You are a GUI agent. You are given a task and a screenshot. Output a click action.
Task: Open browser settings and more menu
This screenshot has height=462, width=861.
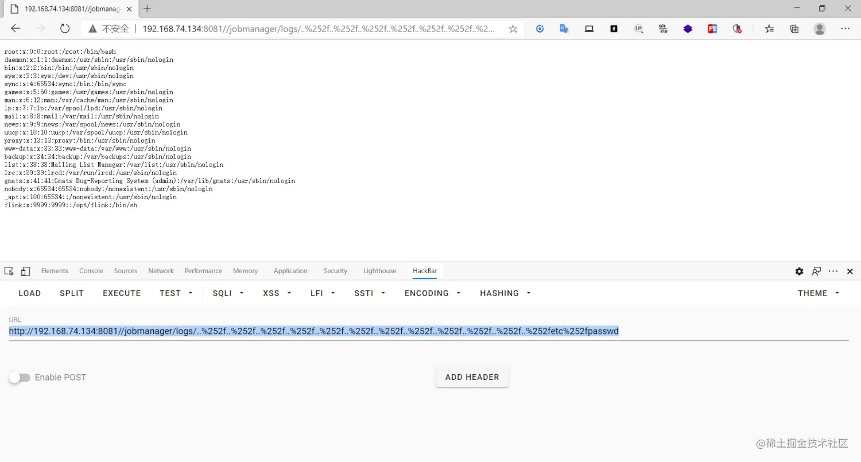tap(845, 29)
